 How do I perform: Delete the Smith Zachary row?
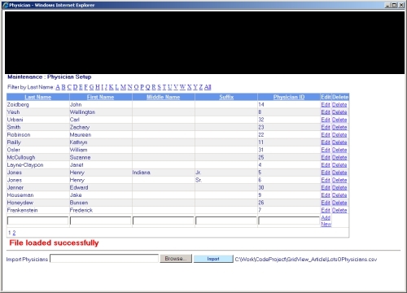(x=339, y=127)
